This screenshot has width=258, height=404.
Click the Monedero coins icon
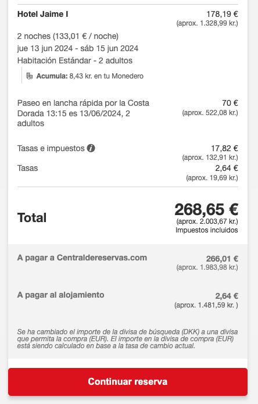pos(30,76)
